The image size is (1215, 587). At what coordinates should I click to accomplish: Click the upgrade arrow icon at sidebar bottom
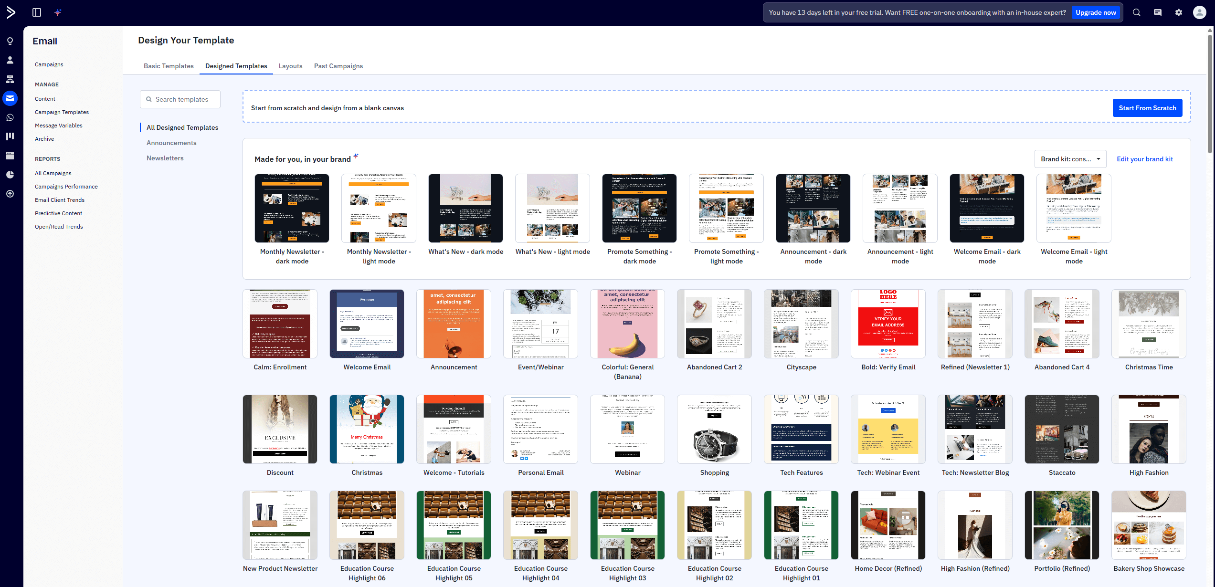click(x=10, y=194)
